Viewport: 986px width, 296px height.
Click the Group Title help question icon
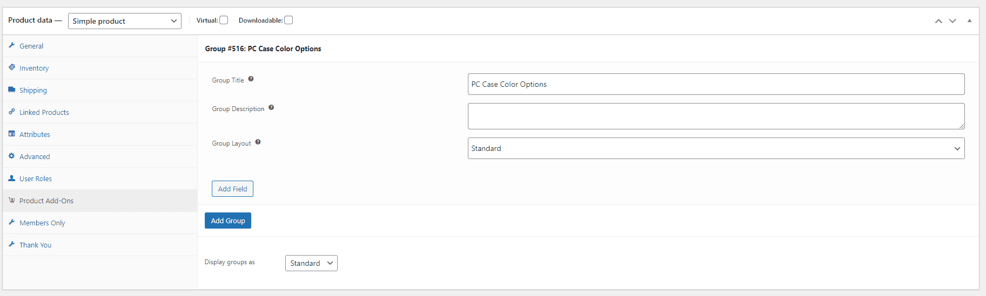pyautogui.click(x=251, y=79)
